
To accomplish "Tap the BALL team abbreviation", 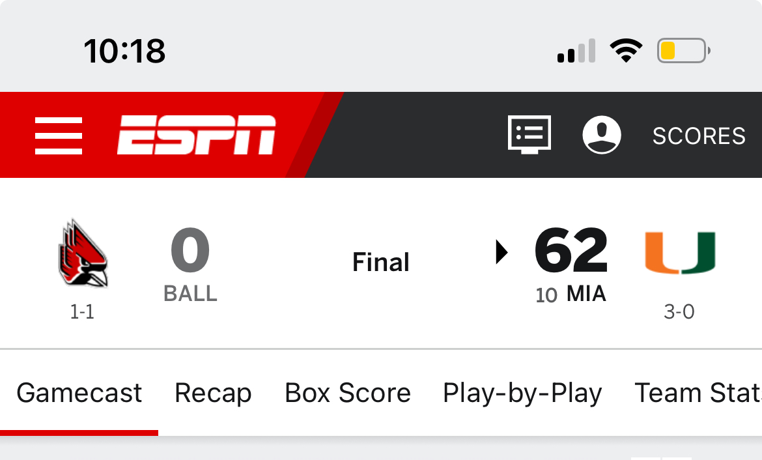I will [x=190, y=294].
